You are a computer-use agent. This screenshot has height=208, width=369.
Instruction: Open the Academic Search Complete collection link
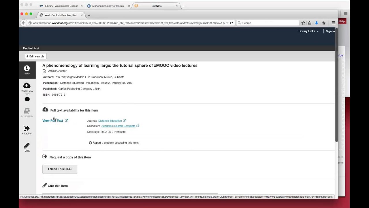coord(118,126)
